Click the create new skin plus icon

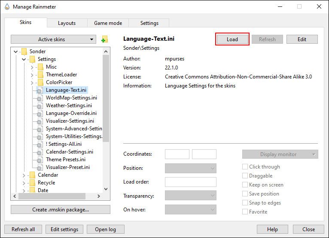(x=104, y=39)
